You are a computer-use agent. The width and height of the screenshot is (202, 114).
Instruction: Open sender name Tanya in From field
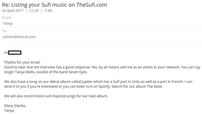coord(8,24)
